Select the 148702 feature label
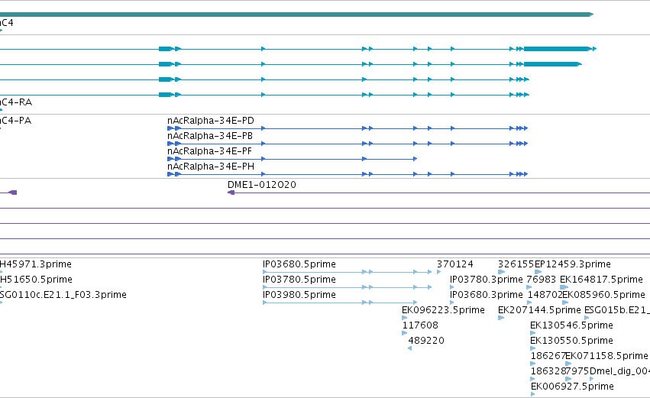 545,295
